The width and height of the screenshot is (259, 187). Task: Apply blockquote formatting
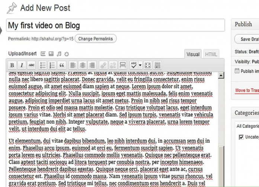tap(62, 65)
